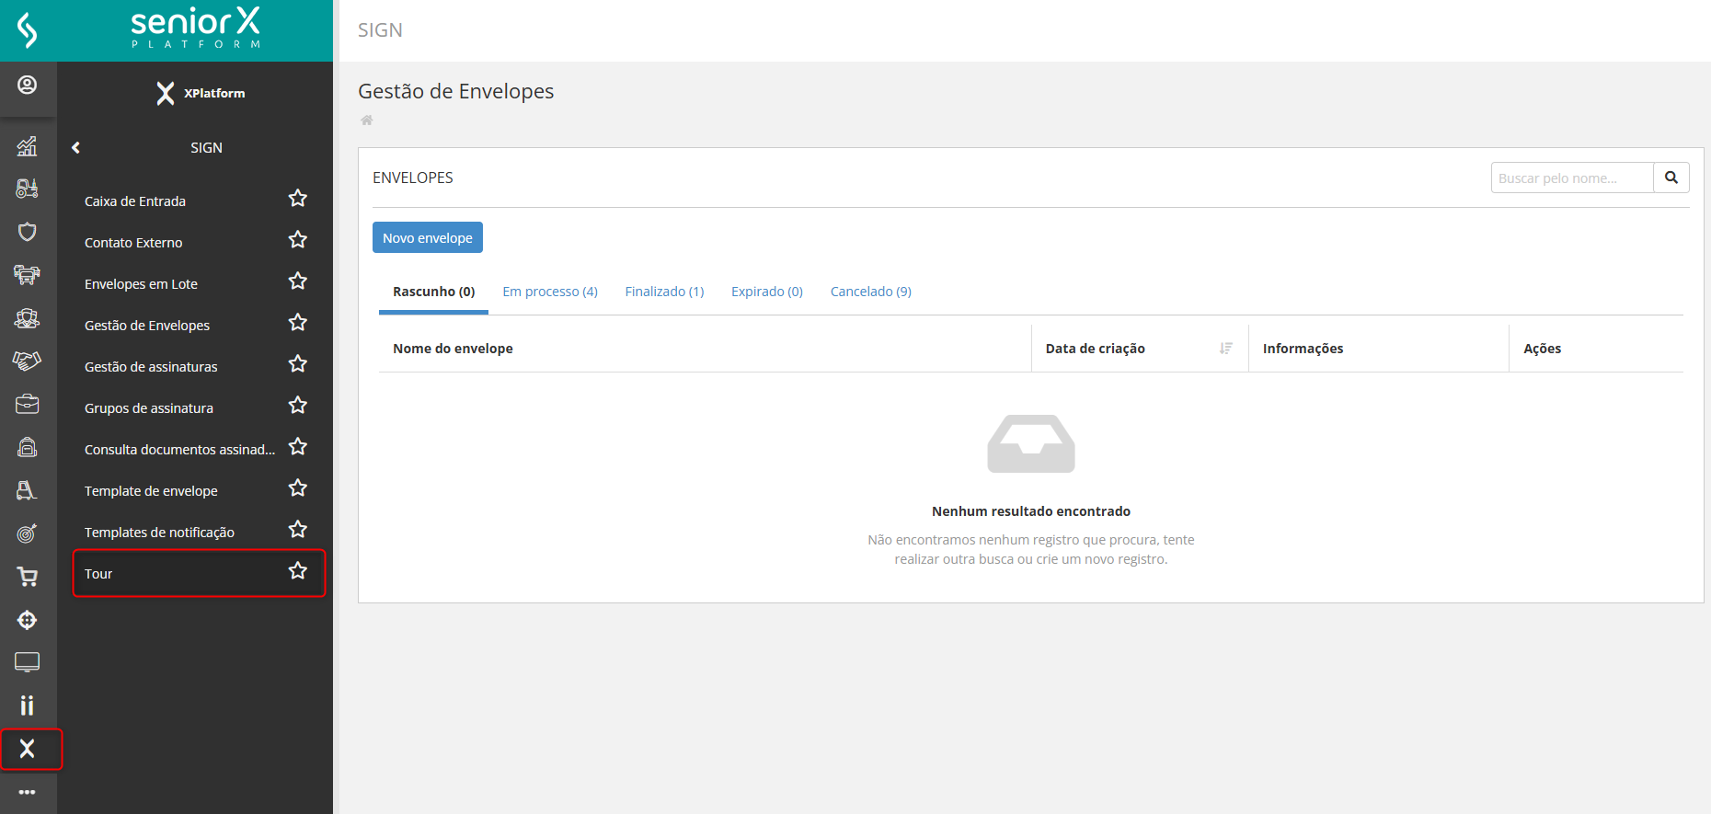Show more modules via ellipsis icon
The width and height of the screenshot is (1711, 814).
28,792
